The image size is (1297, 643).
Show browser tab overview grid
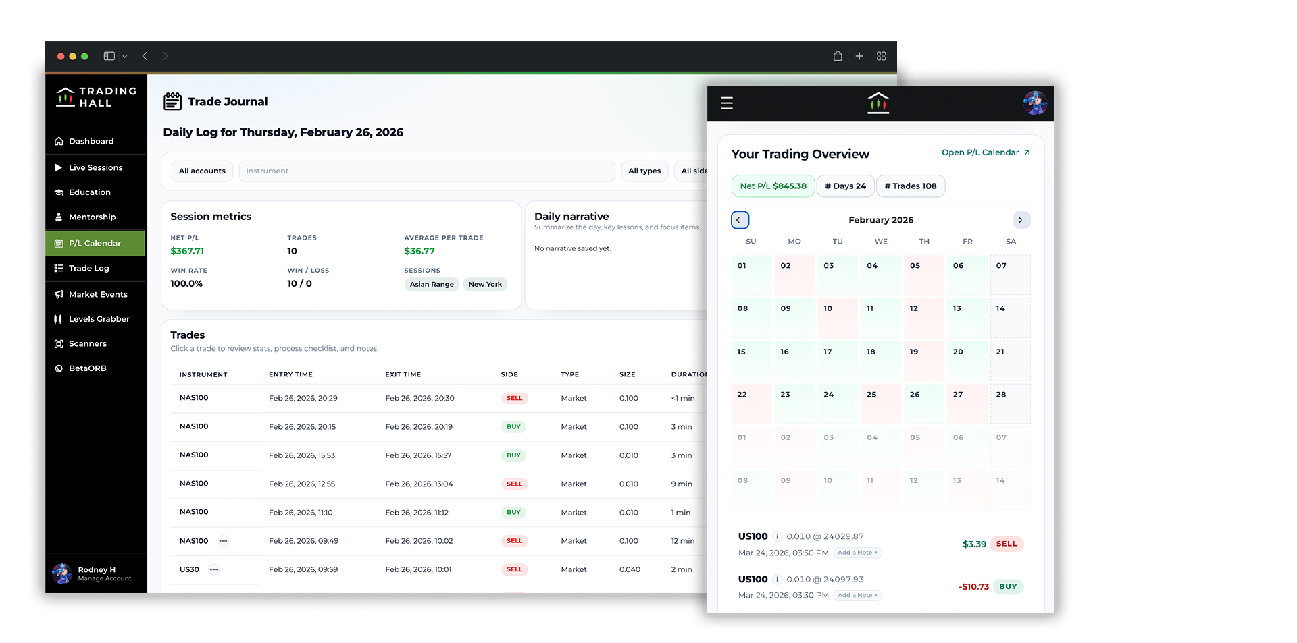point(881,56)
